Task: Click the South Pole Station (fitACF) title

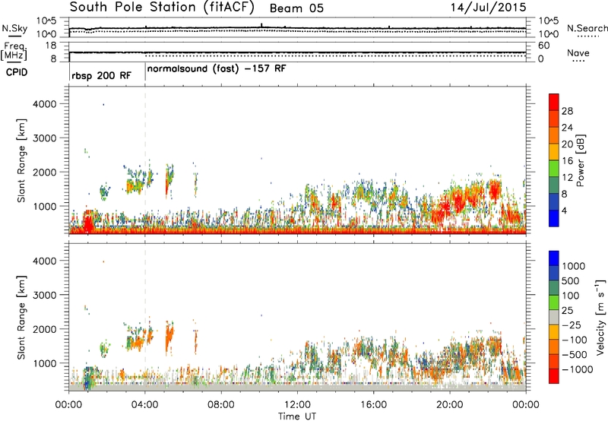Action: click(x=162, y=8)
